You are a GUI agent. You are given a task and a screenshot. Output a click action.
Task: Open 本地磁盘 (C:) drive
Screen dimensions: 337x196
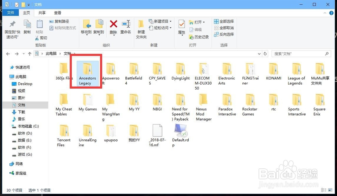point(25,126)
